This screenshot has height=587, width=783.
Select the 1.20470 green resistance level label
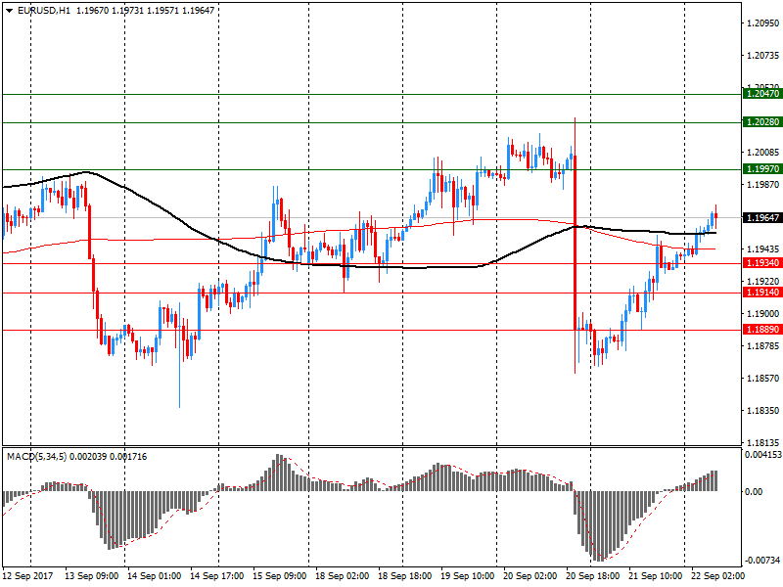(x=762, y=93)
